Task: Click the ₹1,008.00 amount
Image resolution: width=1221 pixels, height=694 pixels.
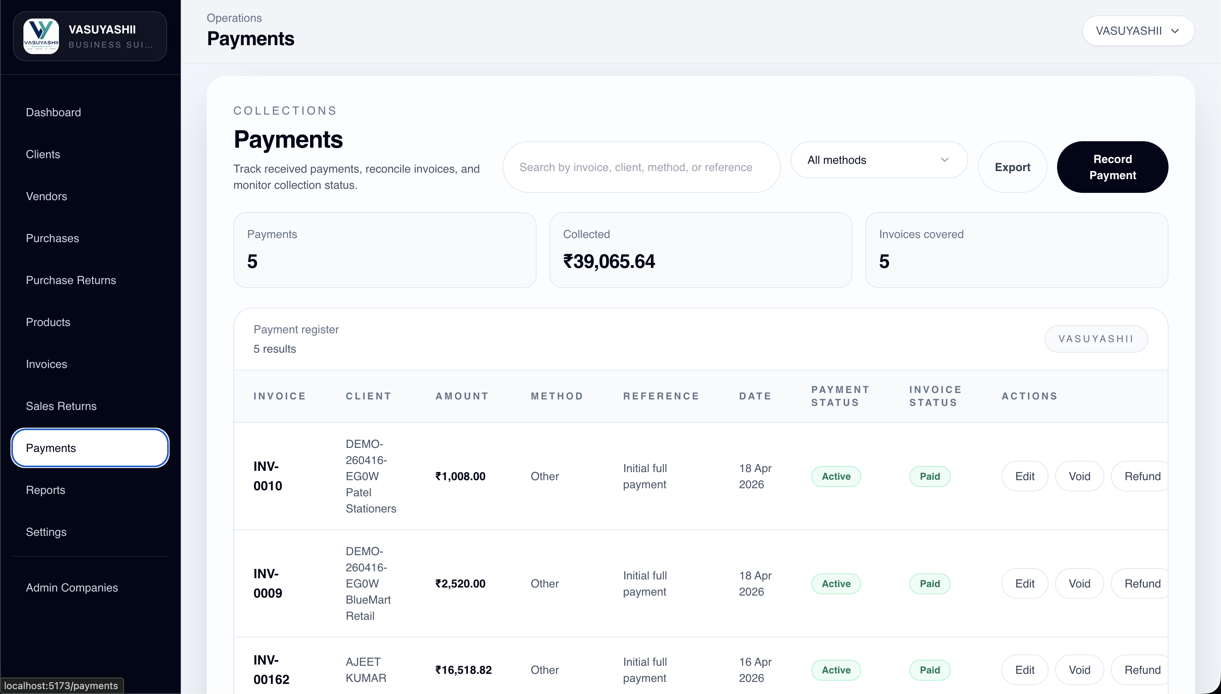Action: pos(460,476)
